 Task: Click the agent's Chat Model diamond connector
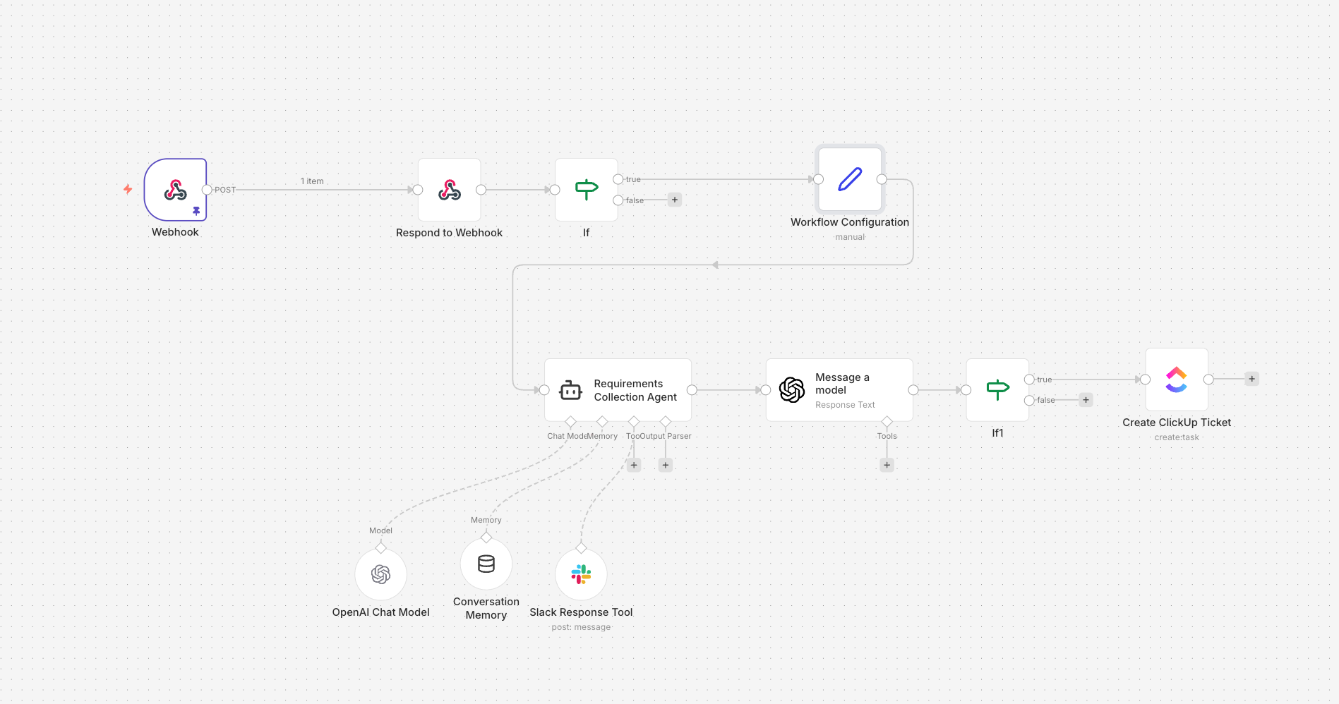[570, 422]
